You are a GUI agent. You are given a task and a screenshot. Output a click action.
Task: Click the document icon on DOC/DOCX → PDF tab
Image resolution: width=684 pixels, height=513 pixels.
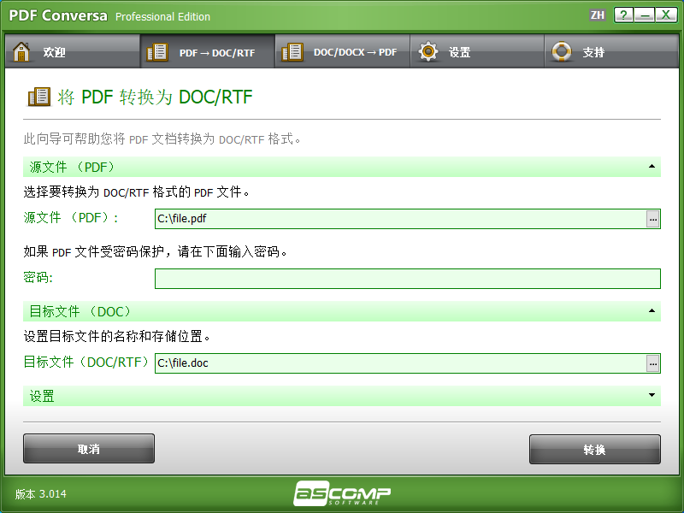[x=292, y=52]
